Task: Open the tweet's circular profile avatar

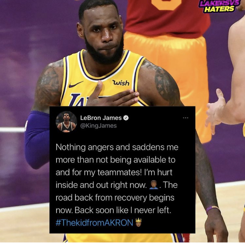Action: tap(66, 122)
